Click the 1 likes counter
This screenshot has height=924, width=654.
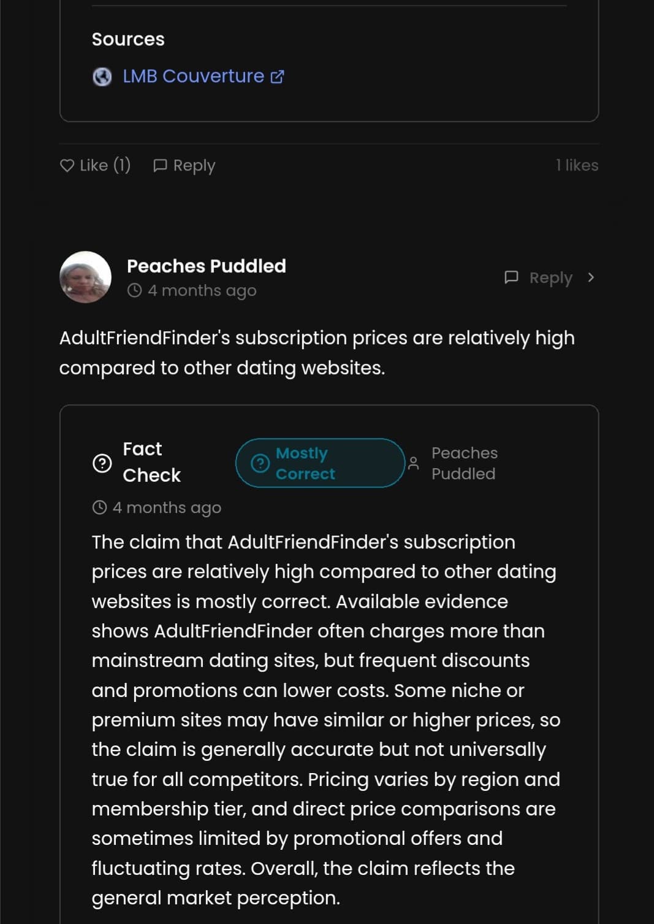[x=577, y=165]
